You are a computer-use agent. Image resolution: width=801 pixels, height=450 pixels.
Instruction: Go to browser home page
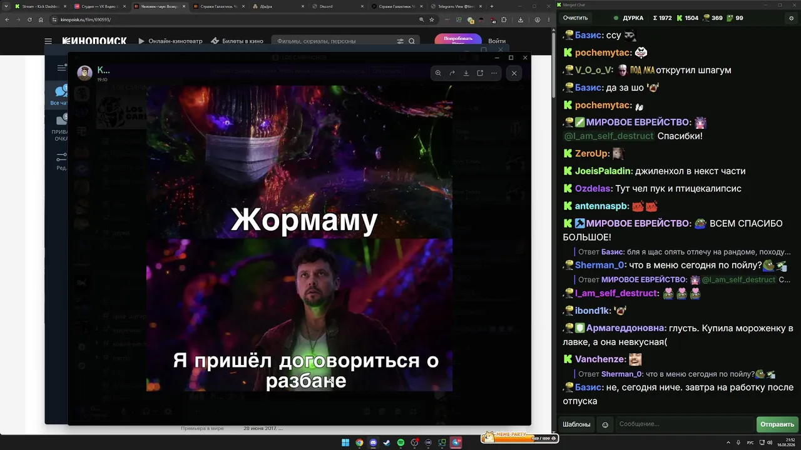[41, 19]
